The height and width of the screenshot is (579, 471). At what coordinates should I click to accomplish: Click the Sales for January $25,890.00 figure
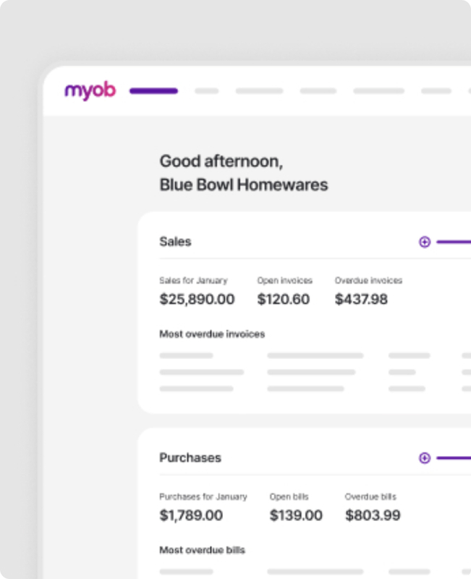click(x=197, y=299)
